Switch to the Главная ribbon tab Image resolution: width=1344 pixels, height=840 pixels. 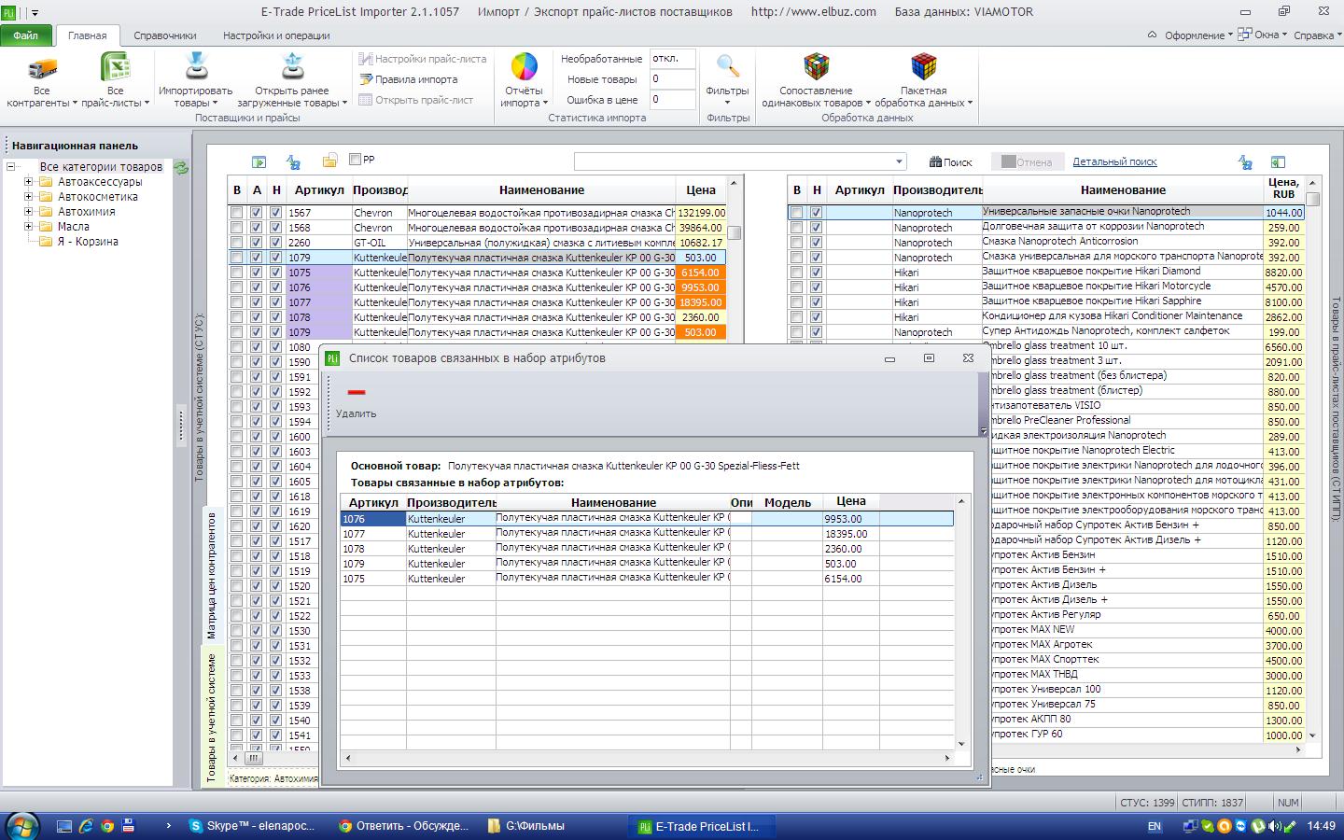pyautogui.click(x=87, y=35)
